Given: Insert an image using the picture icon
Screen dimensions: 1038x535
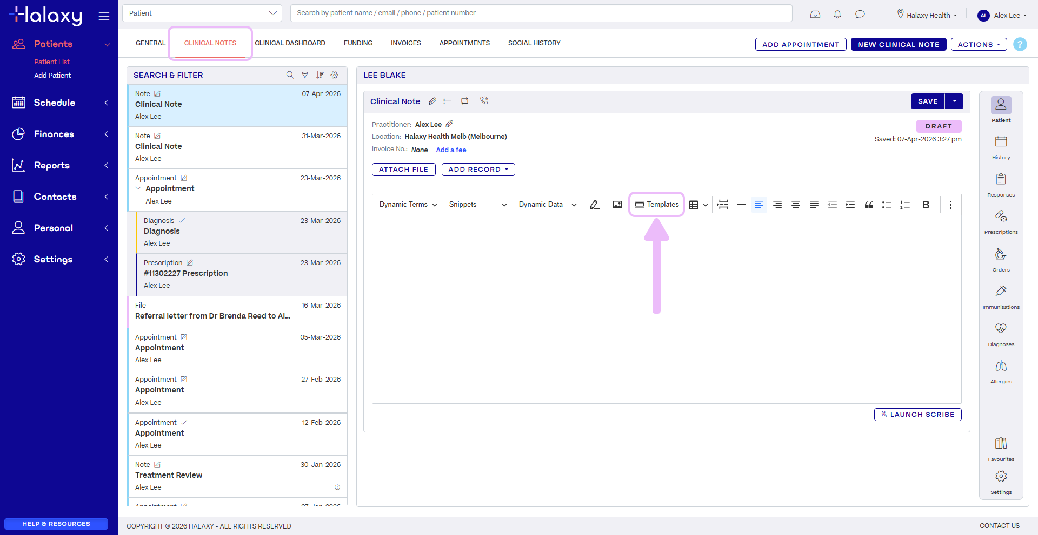Looking at the screenshot, I should point(617,205).
